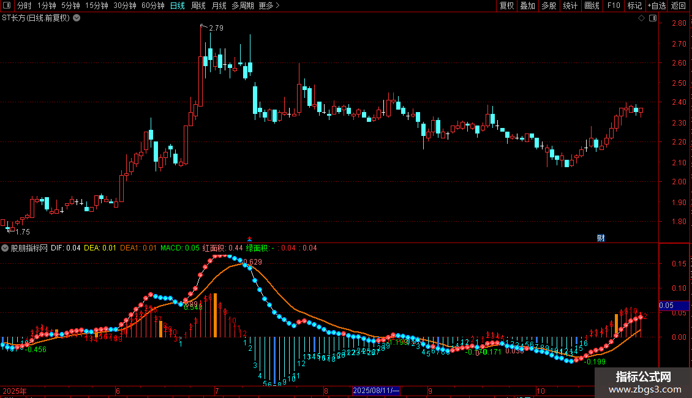
Task: Click the 统计 statistics button
Action: coord(570,6)
